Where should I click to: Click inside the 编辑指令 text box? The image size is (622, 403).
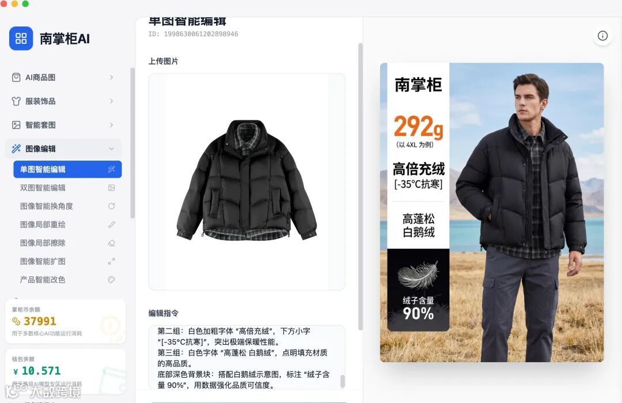click(246, 358)
